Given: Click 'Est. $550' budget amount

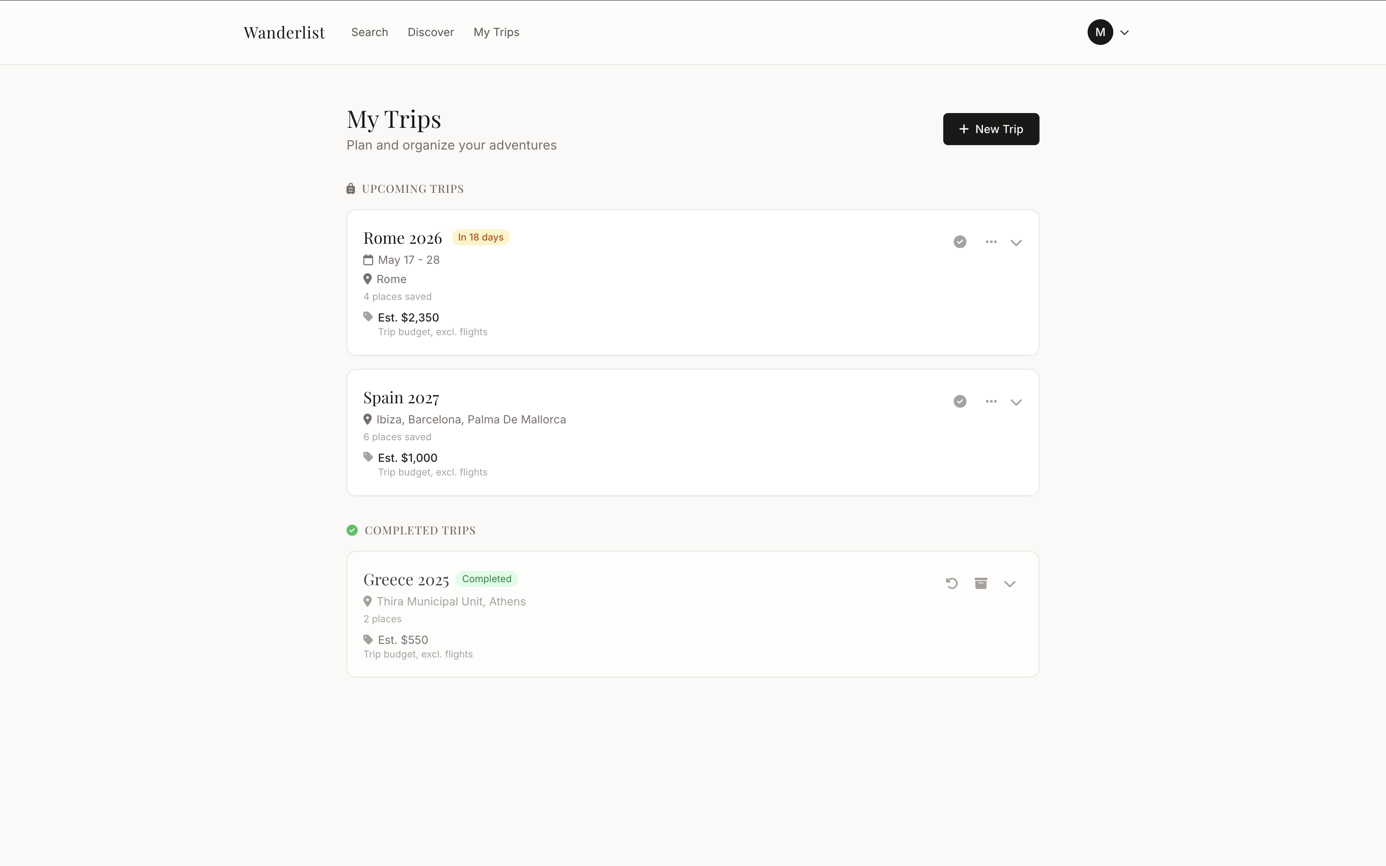Looking at the screenshot, I should [x=403, y=640].
